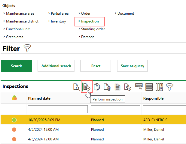Click the export download icon in toolbar
The image size is (186, 144).
[128, 87]
